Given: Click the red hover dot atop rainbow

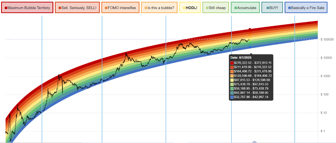Looking at the screenshot, I should click(250, 29).
